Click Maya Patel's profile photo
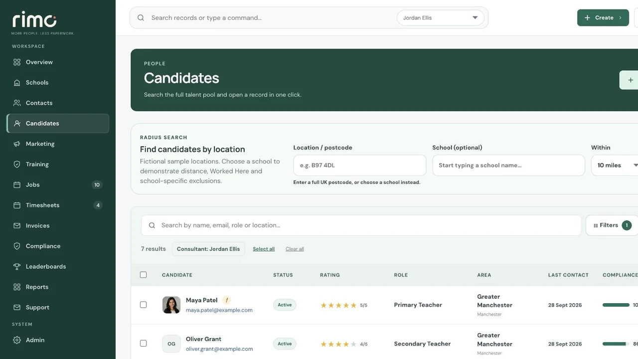The height and width of the screenshot is (359, 638). click(x=171, y=305)
